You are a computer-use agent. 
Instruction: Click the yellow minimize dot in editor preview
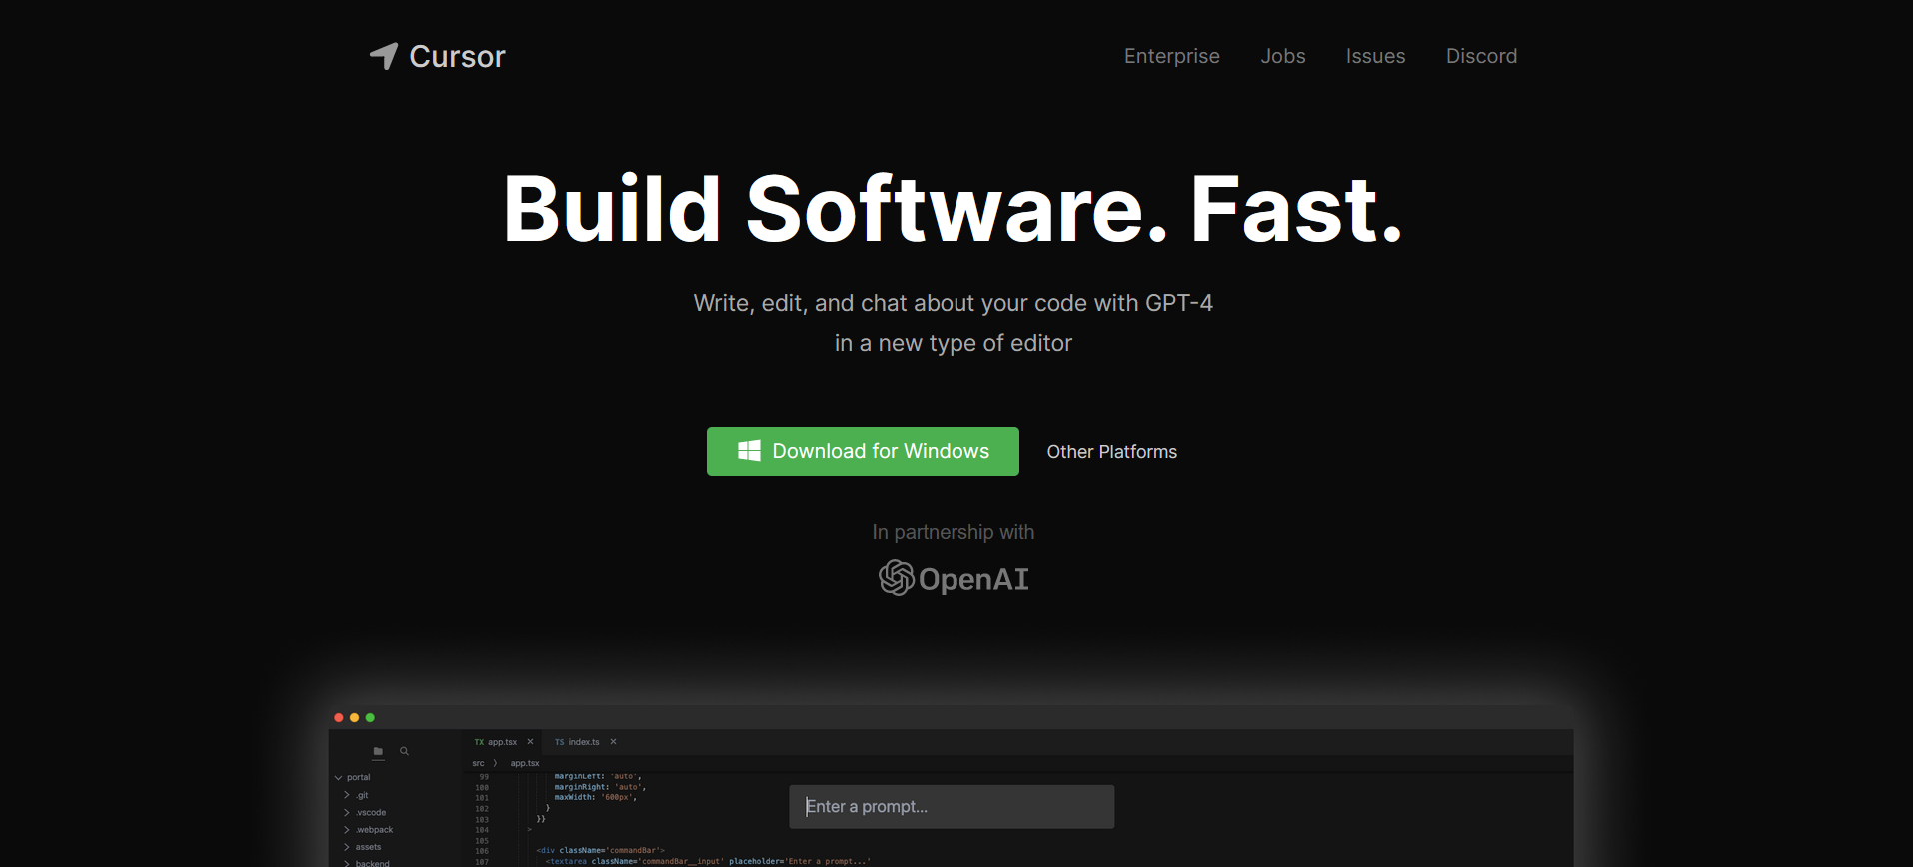click(354, 718)
